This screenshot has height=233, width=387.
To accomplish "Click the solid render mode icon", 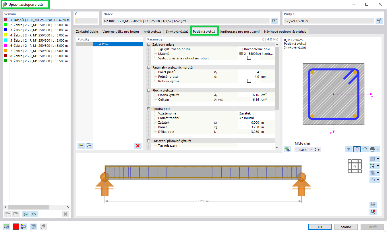I will click(372, 173).
